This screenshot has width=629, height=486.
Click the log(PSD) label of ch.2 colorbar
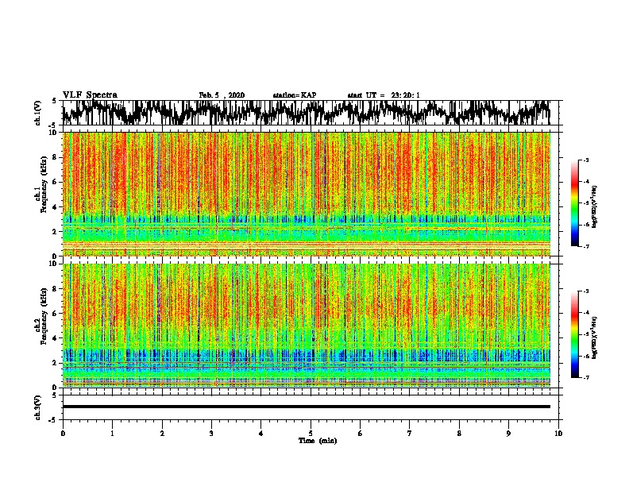594,337
